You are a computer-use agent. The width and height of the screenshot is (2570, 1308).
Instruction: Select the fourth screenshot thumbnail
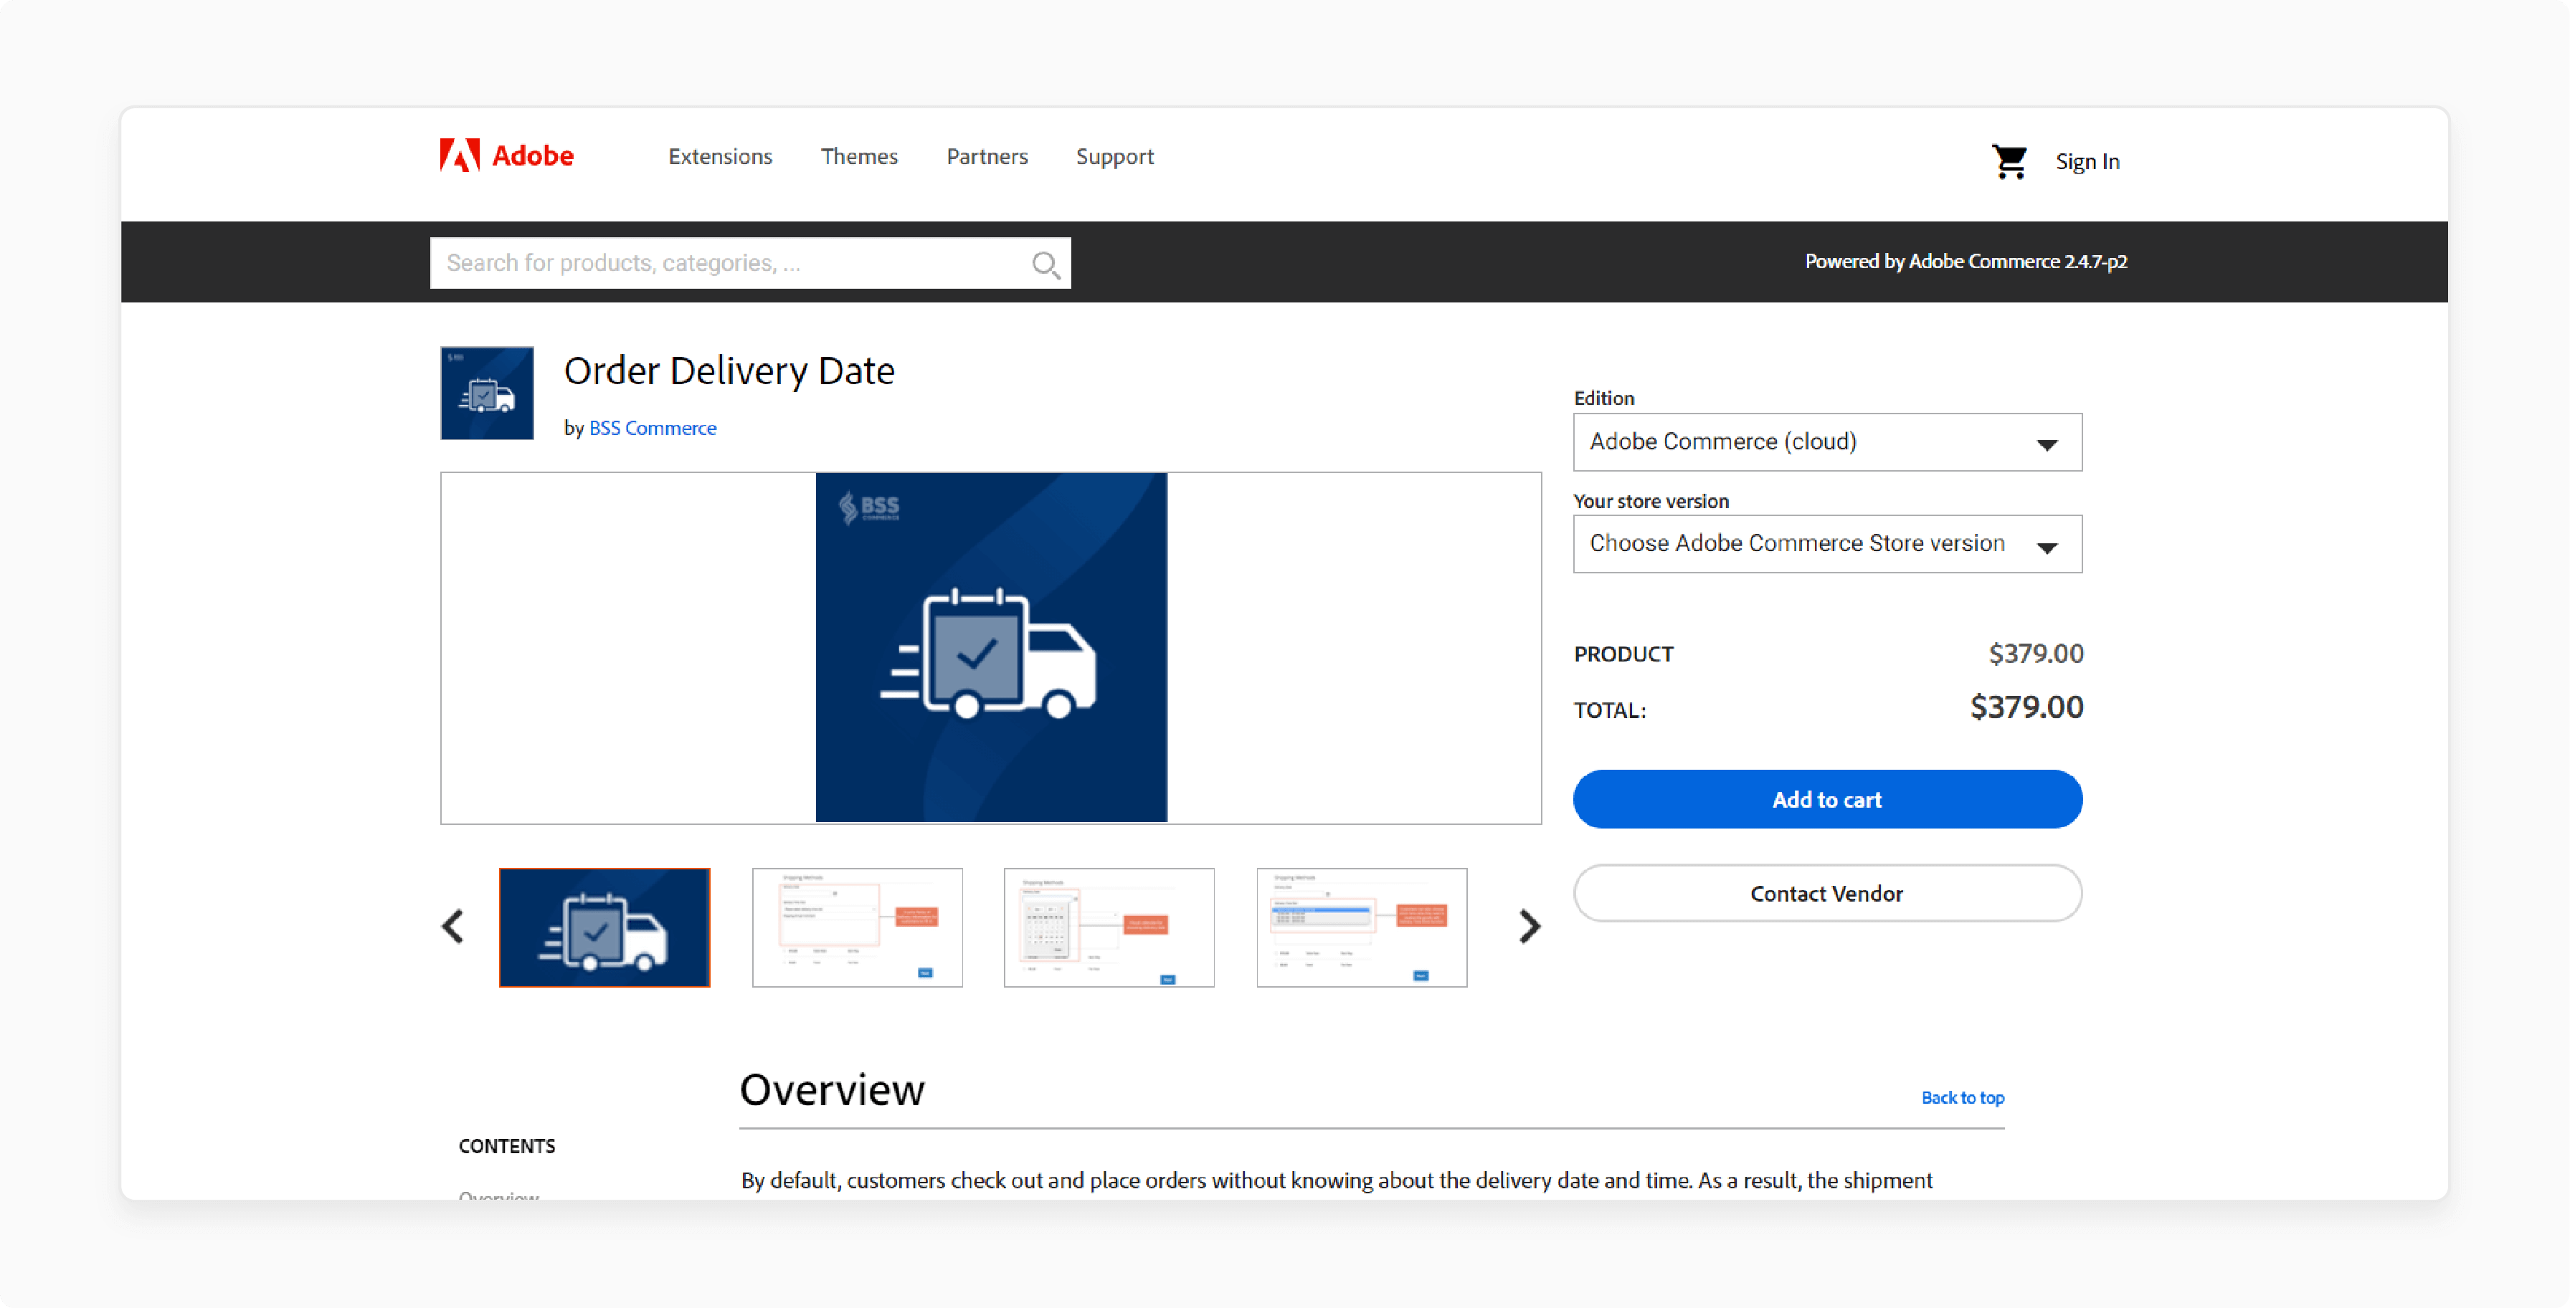click(1362, 927)
